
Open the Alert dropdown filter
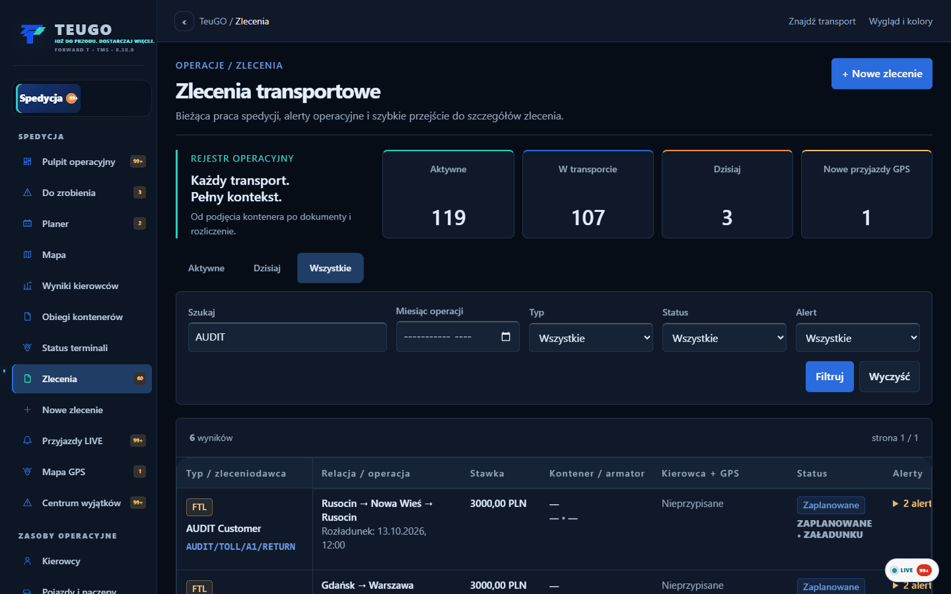pyautogui.click(x=858, y=338)
